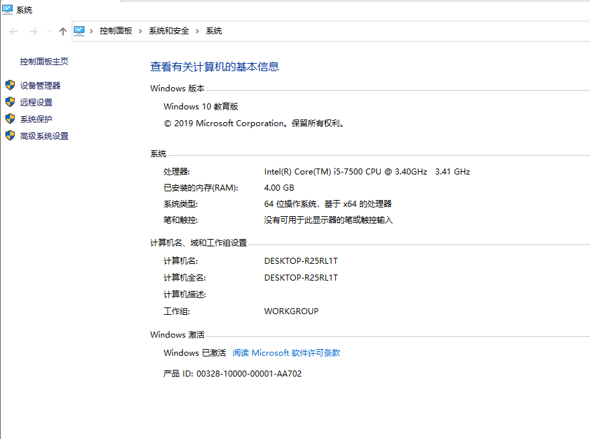Viewport: 590px width, 439px height.
Task: Click the RAM value '4.00 GB'
Action: tap(279, 188)
